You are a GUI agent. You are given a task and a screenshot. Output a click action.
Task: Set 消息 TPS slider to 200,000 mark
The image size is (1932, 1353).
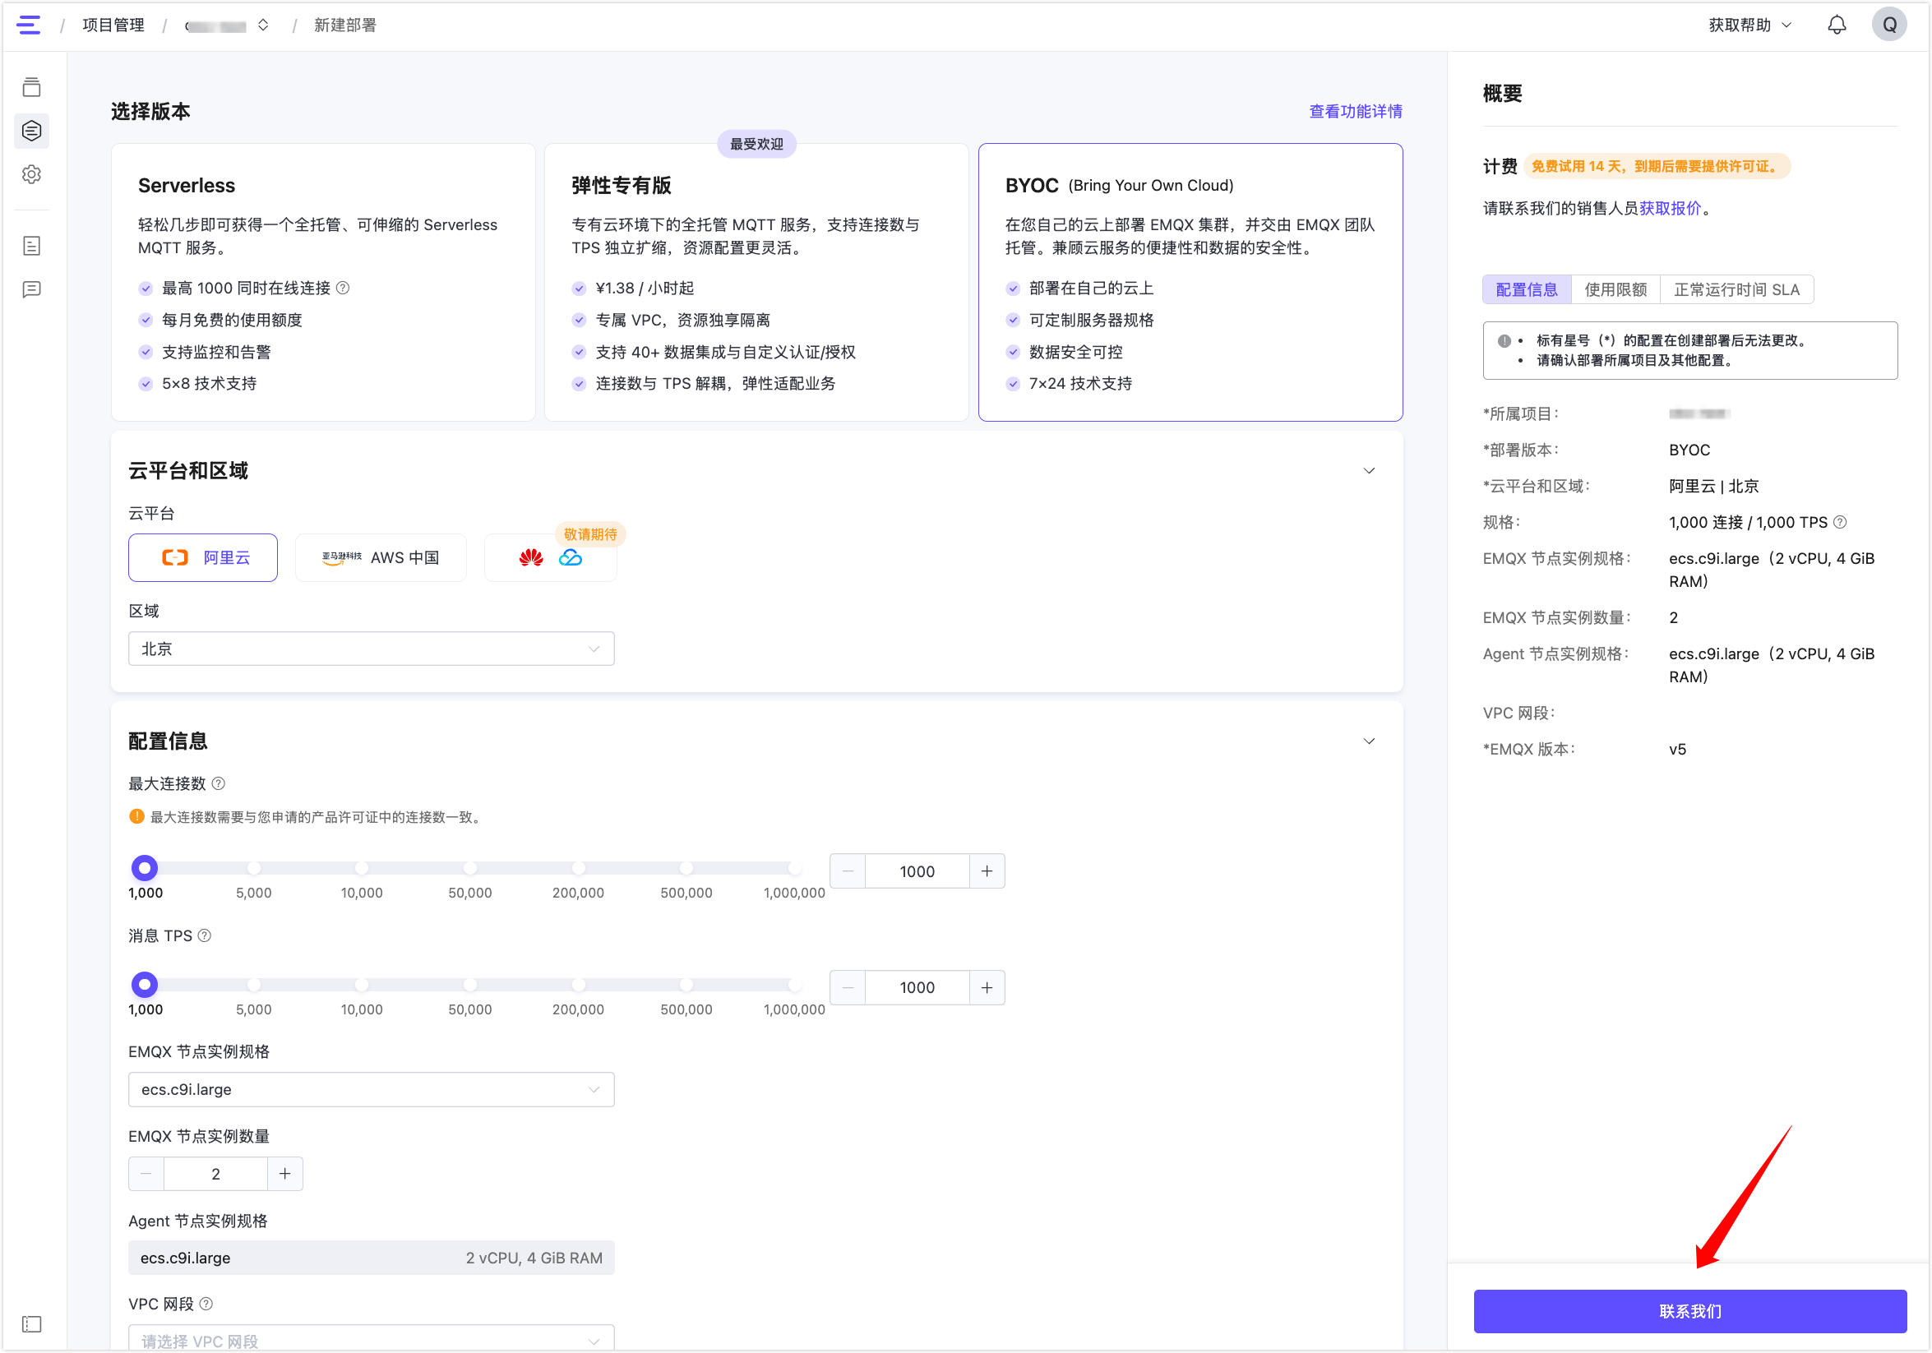[x=578, y=984]
